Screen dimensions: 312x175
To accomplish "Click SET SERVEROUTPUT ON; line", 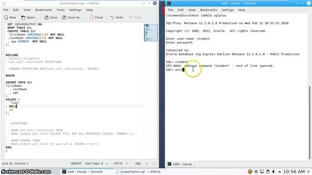I will (25, 24).
